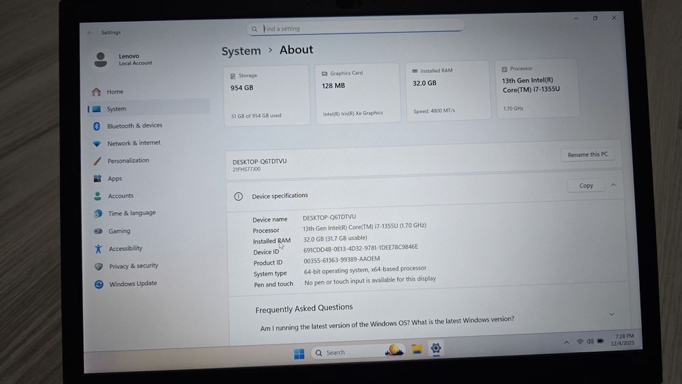Viewport: 682px width, 384px height.
Task: Click the Accessibility figure icon
Action: point(98,249)
